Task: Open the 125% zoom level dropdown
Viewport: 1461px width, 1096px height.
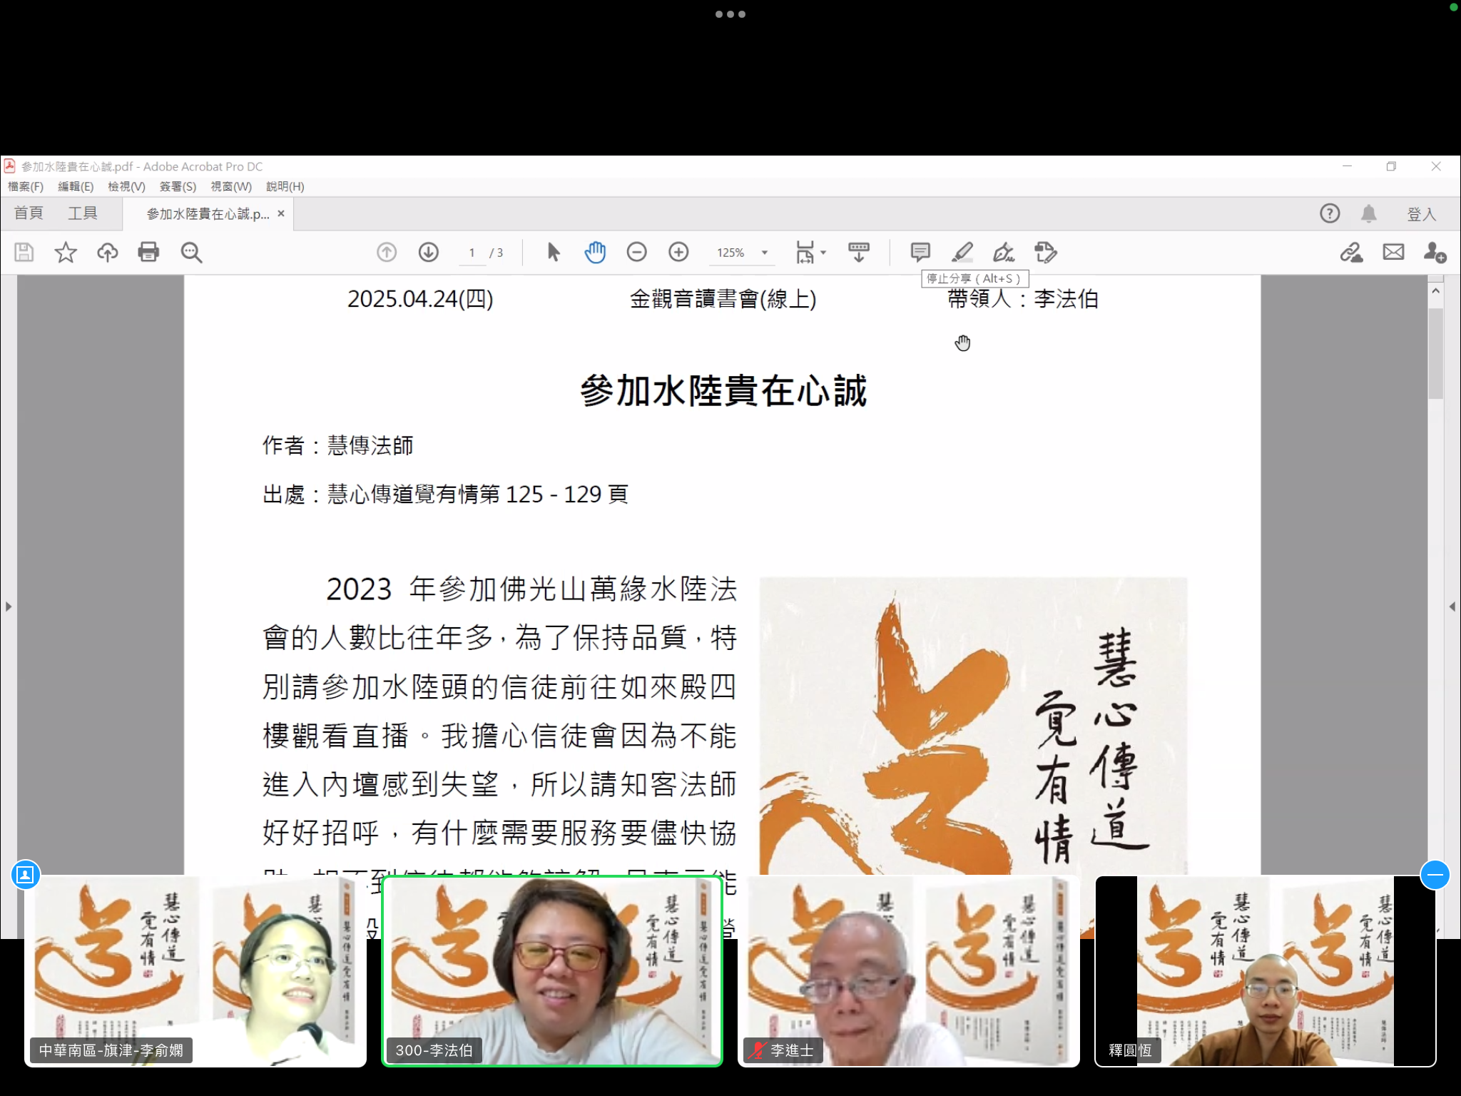Action: click(x=765, y=253)
